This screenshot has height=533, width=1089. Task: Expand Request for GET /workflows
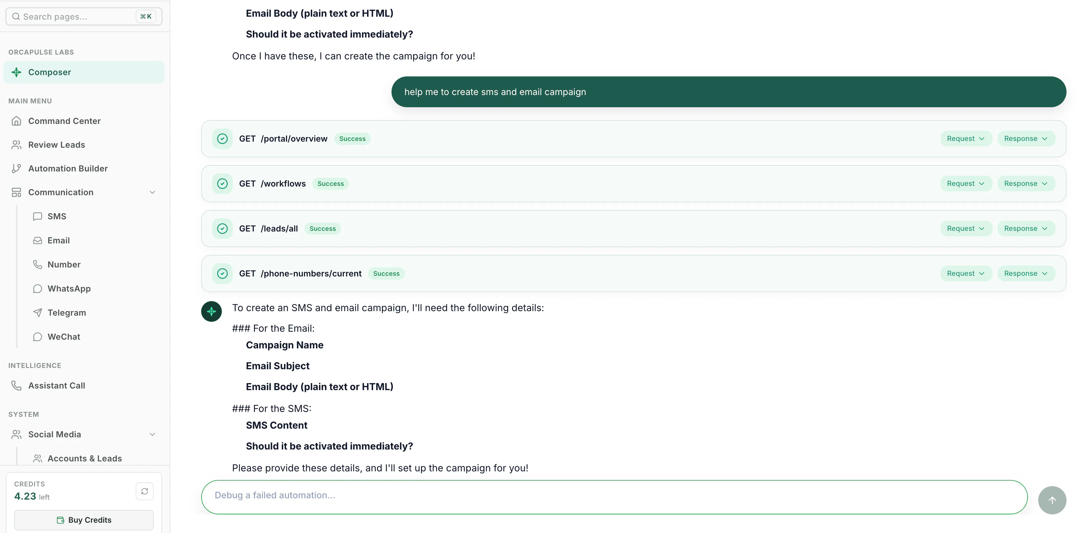pyautogui.click(x=966, y=184)
